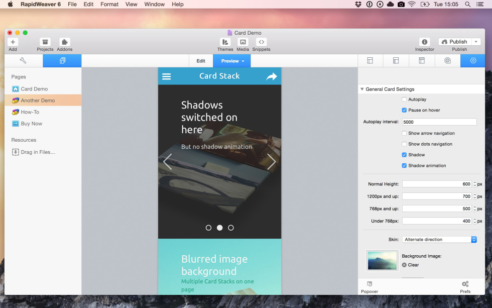Go to previous card with left arrow
This screenshot has height=308, width=492.
click(x=168, y=162)
